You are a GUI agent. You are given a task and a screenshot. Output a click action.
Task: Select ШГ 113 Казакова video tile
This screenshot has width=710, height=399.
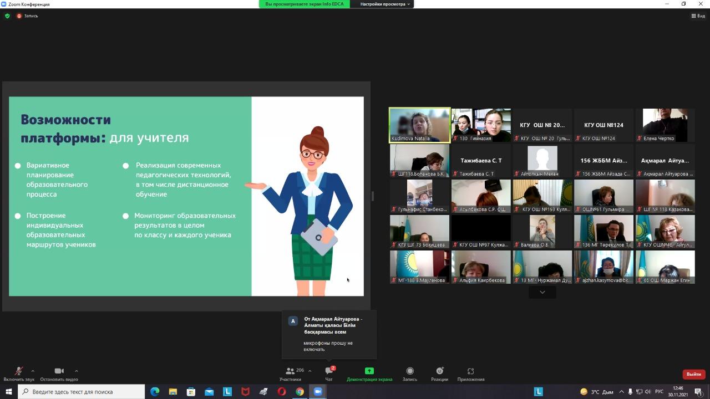click(665, 196)
